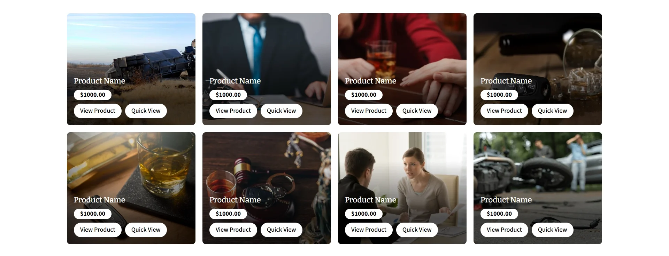Screen dimensions: 669x256
Task: Click the Product Name title on the red sweater card
Action: [x=370, y=81]
